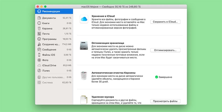Click the Удаление мусора heading

pos(103,97)
